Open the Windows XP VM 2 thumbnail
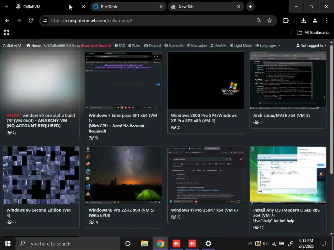 206,80
